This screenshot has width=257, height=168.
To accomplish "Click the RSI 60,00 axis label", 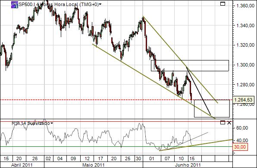I will pyautogui.click(x=242, y=128).
